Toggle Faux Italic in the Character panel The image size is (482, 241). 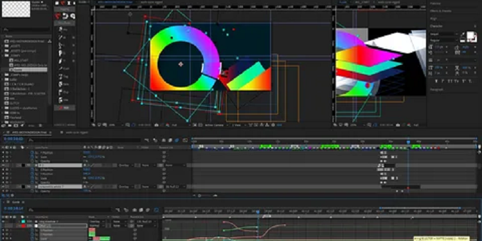[x=443, y=82]
